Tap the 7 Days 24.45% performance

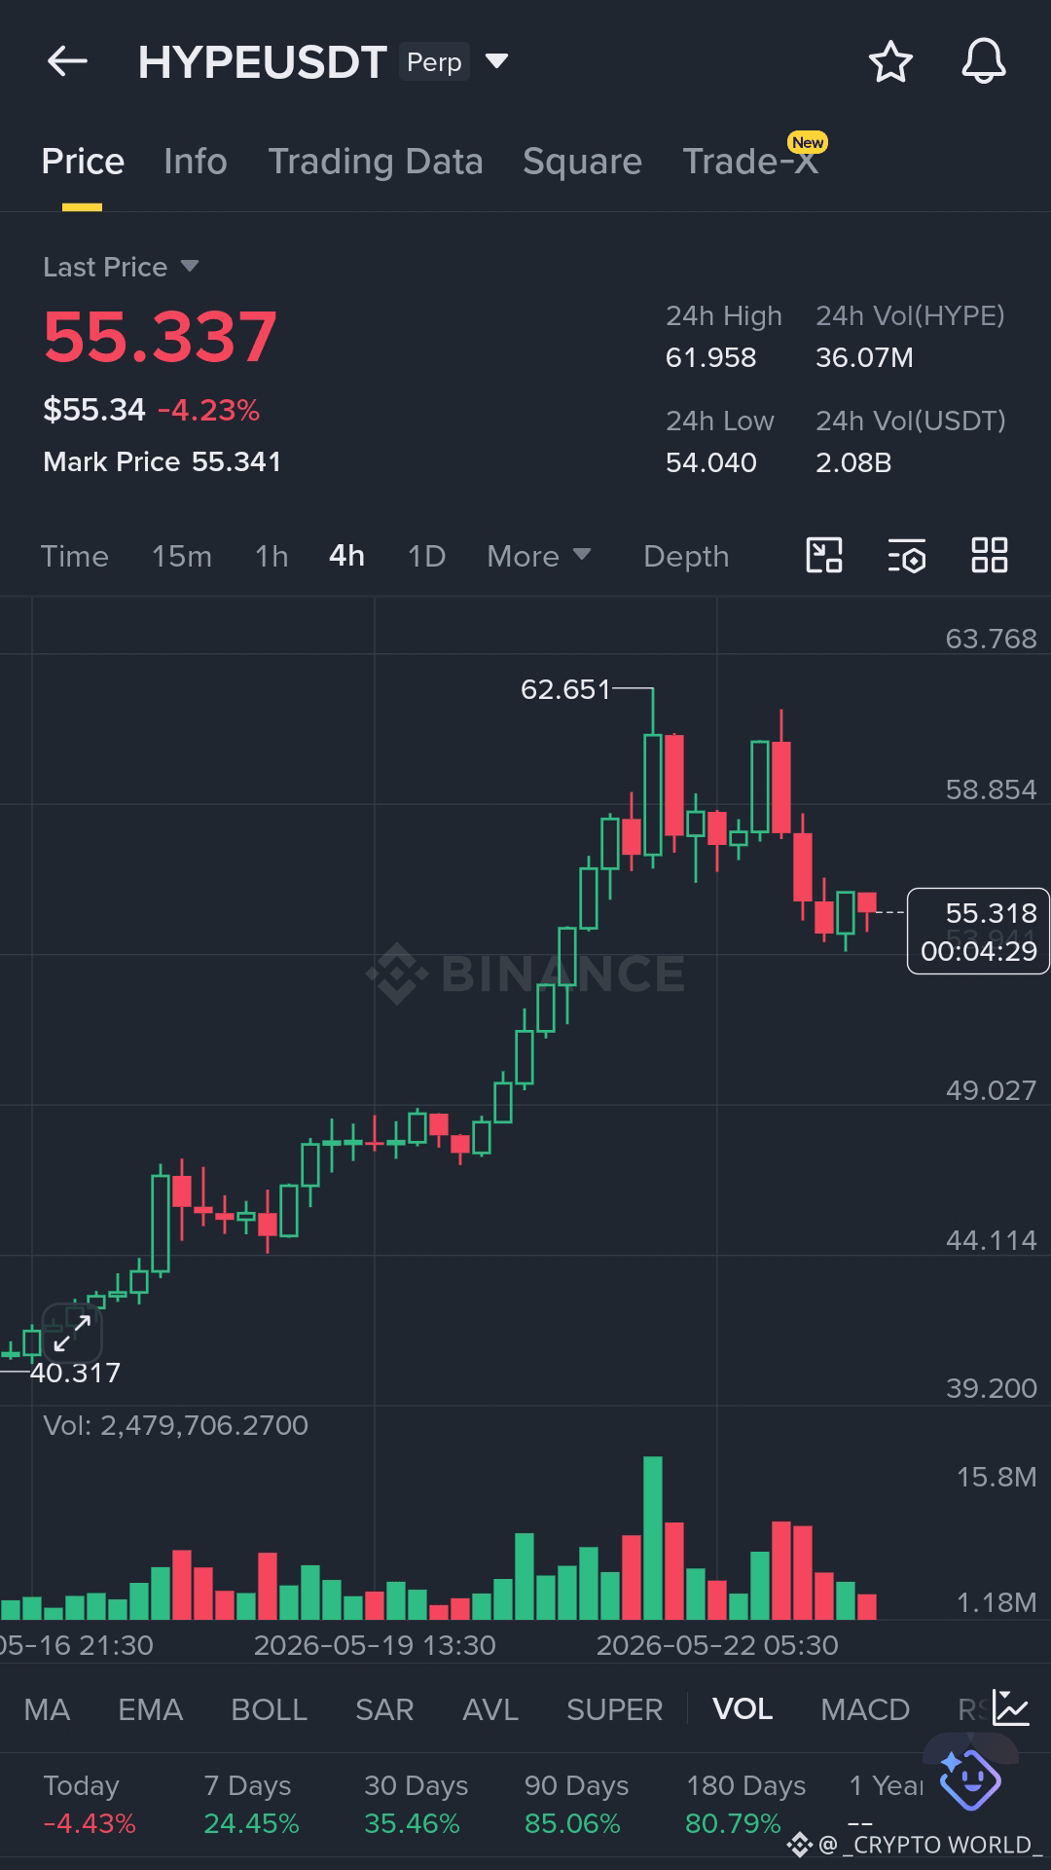click(x=251, y=1804)
